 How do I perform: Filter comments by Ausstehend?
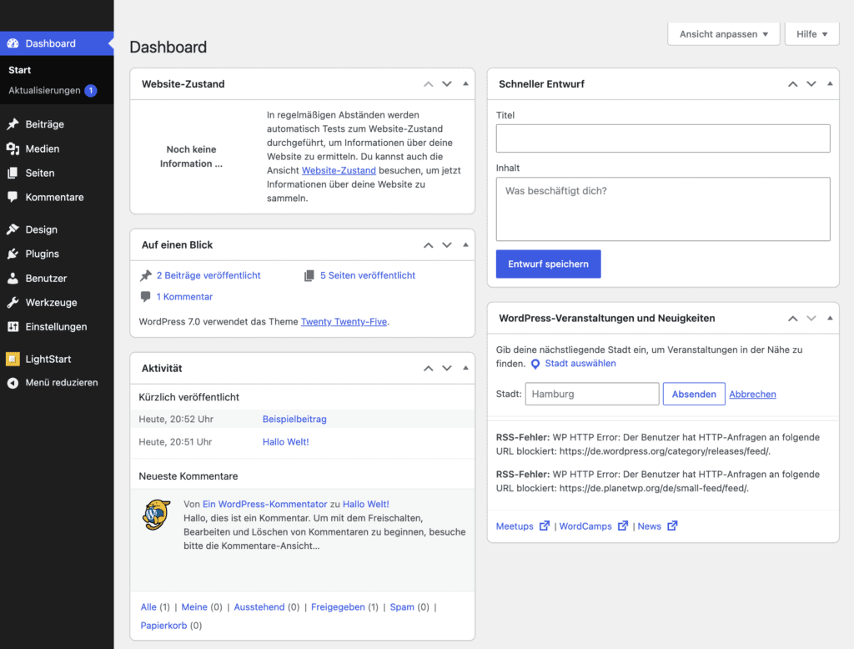coord(259,607)
